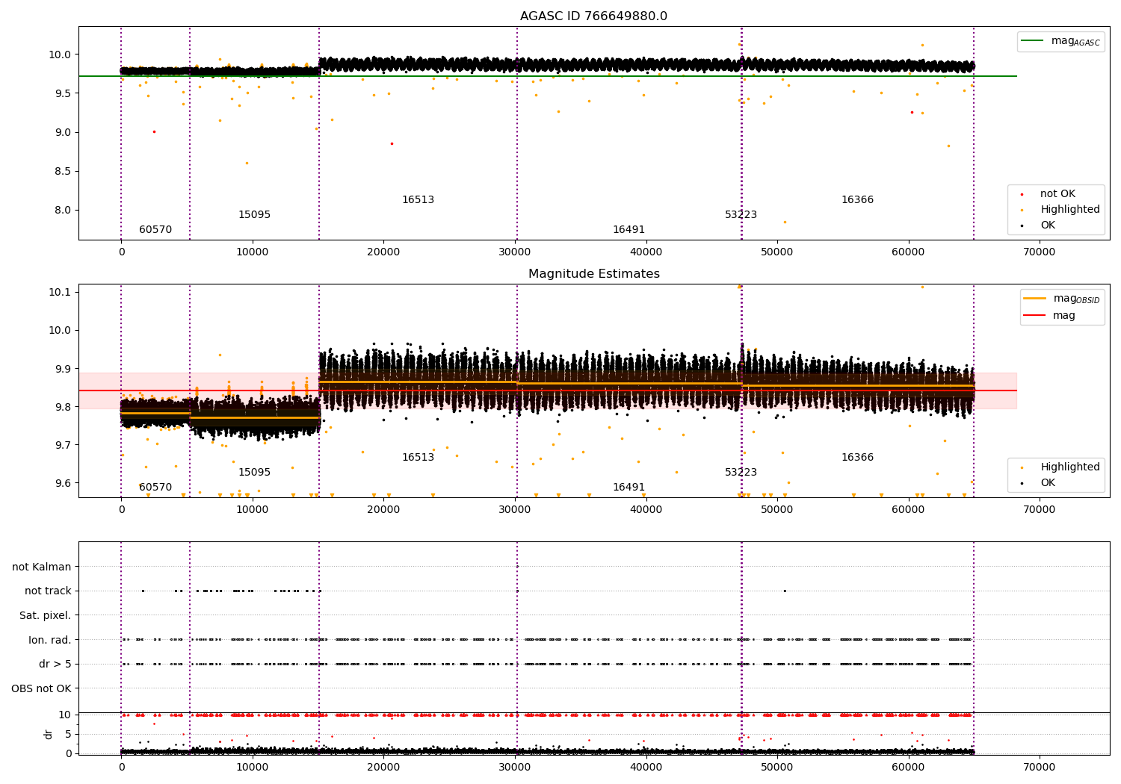This screenshot has height=784, width=1121.
Task: Select the mag AGASC legend entry in top plot
Action: pos(1060,41)
